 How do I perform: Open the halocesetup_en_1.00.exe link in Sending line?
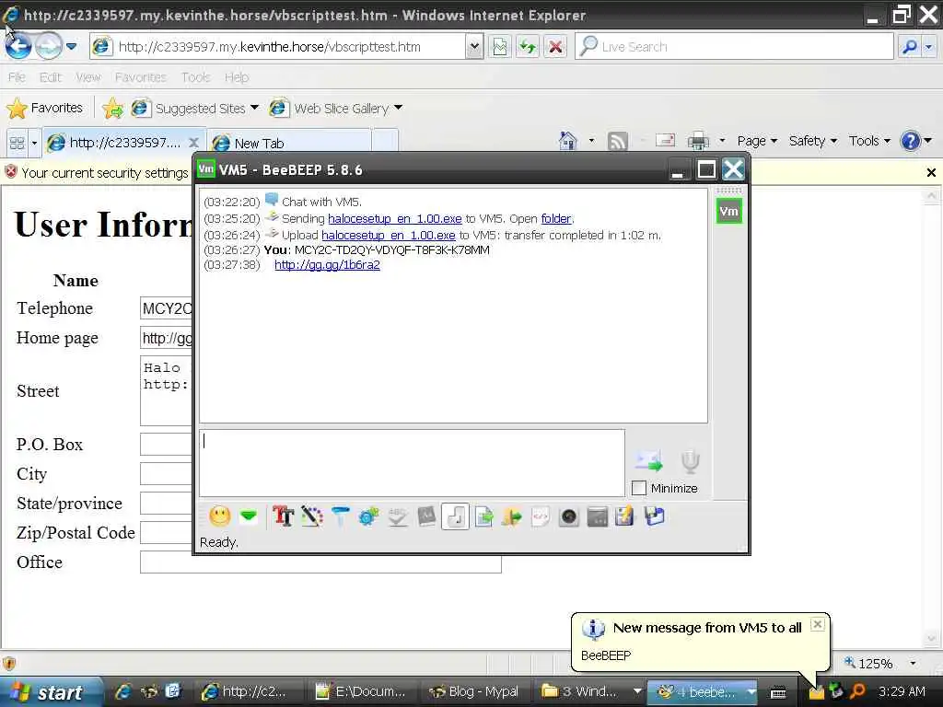[394, 218]
